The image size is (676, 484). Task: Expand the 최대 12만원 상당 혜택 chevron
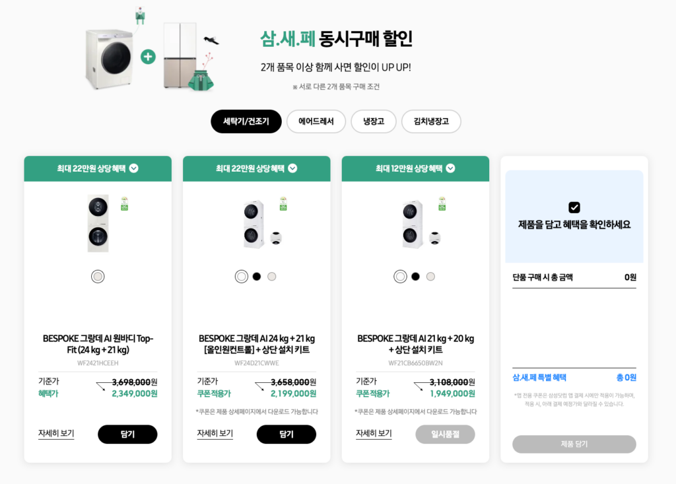coord(450,168)
